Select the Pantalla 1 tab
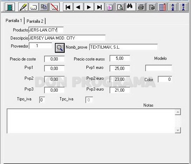 14,21
